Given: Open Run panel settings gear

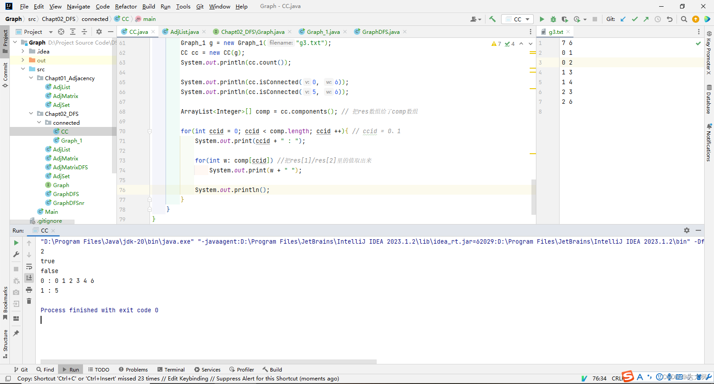Looking at the screenshot, I should click(687, 230).
